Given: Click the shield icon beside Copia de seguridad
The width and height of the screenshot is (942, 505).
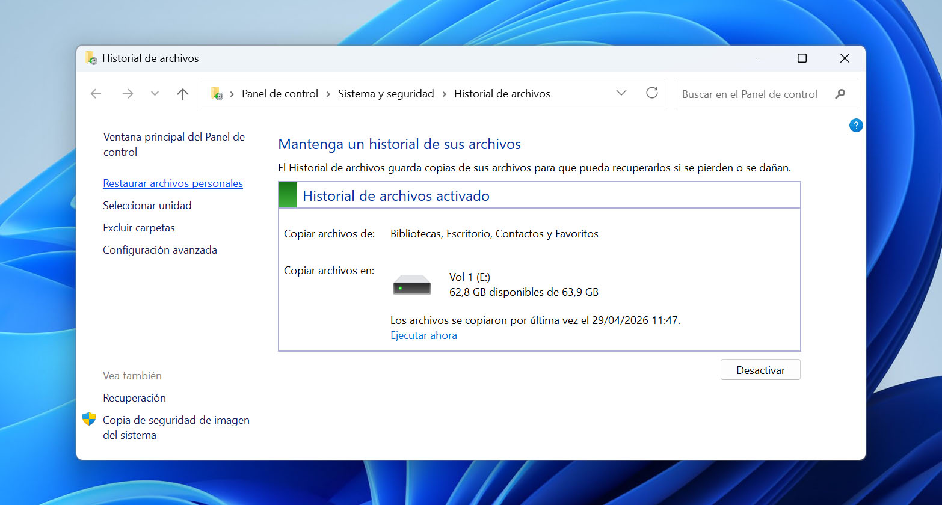Looking at the screenshot, I should pyautogui.click(x=89, y=419).
